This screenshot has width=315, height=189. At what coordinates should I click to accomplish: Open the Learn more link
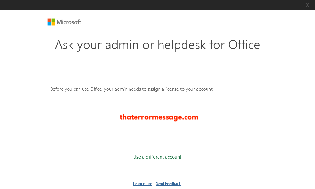[x=142, y=184]
